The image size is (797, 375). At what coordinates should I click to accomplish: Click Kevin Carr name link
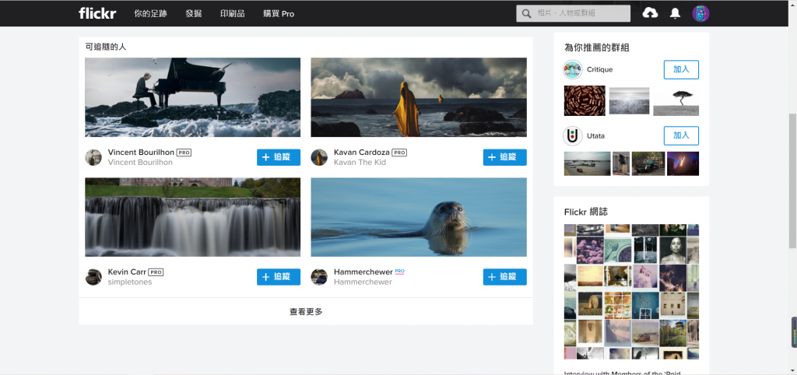click(127, 272)
